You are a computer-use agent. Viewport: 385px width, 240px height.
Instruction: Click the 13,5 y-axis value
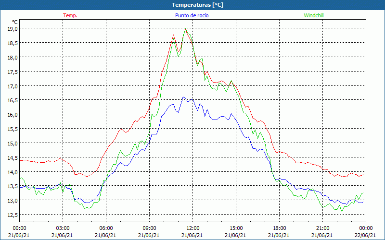point(13,186)
